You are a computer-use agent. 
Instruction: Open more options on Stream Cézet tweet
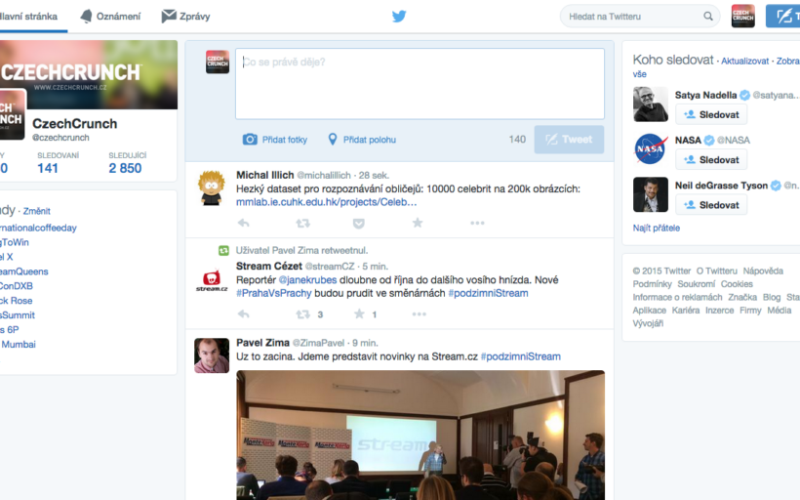click(x=419, y=313)
